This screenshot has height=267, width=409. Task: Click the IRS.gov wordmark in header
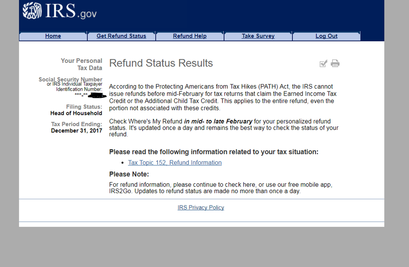(71, 11)
